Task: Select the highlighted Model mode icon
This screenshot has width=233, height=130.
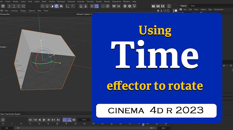Action: [x=56, y=6]
